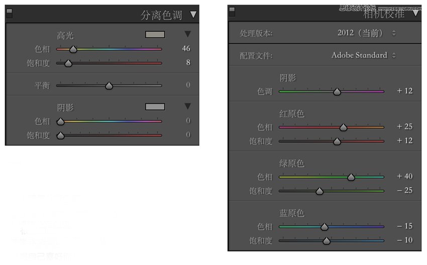This screenshot has width=427, height=265.
Task: Click the 红原色 色相 slider handle
Action: [343, 127]
